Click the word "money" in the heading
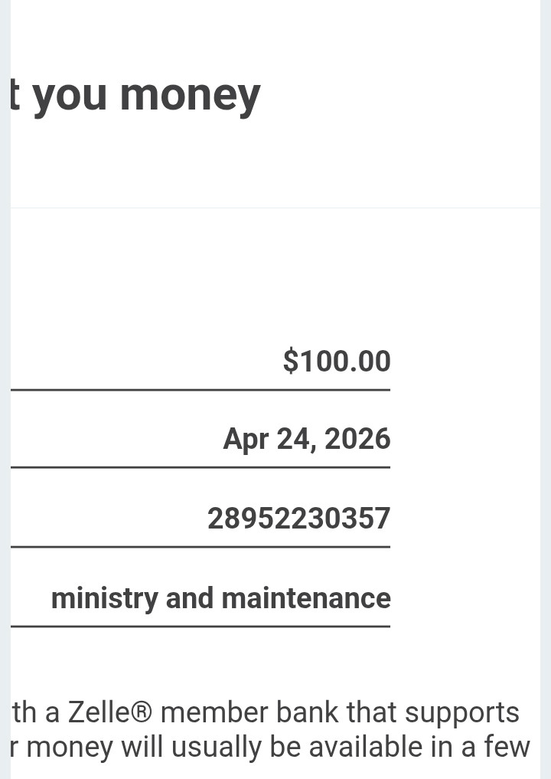551x779 pixels. click(x=190, y=95)
